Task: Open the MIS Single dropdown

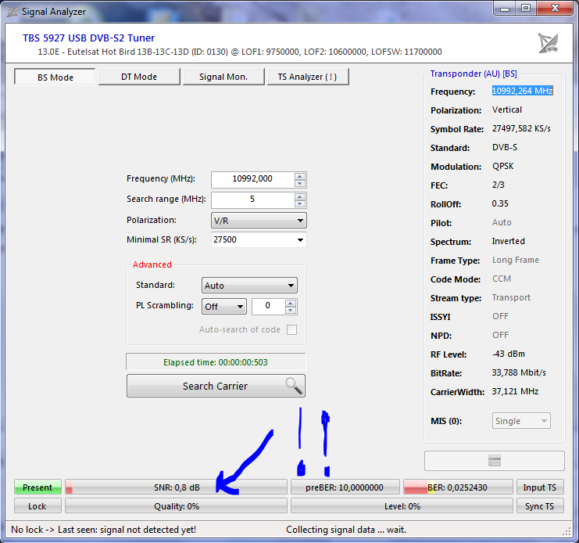Action: coord(521,421)
